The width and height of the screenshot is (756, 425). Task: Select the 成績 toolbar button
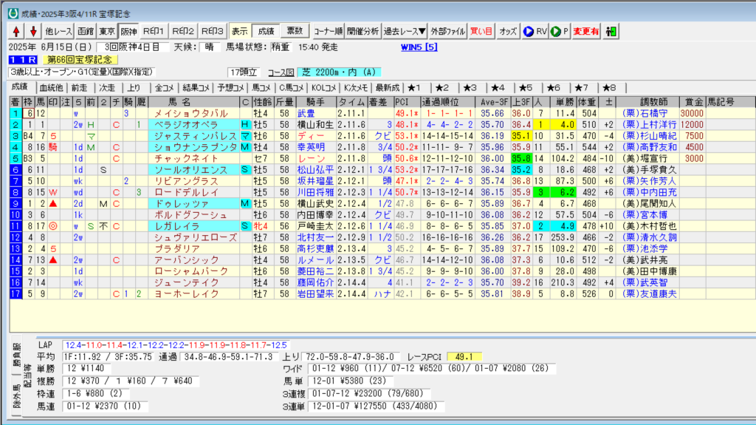[266, 31]
